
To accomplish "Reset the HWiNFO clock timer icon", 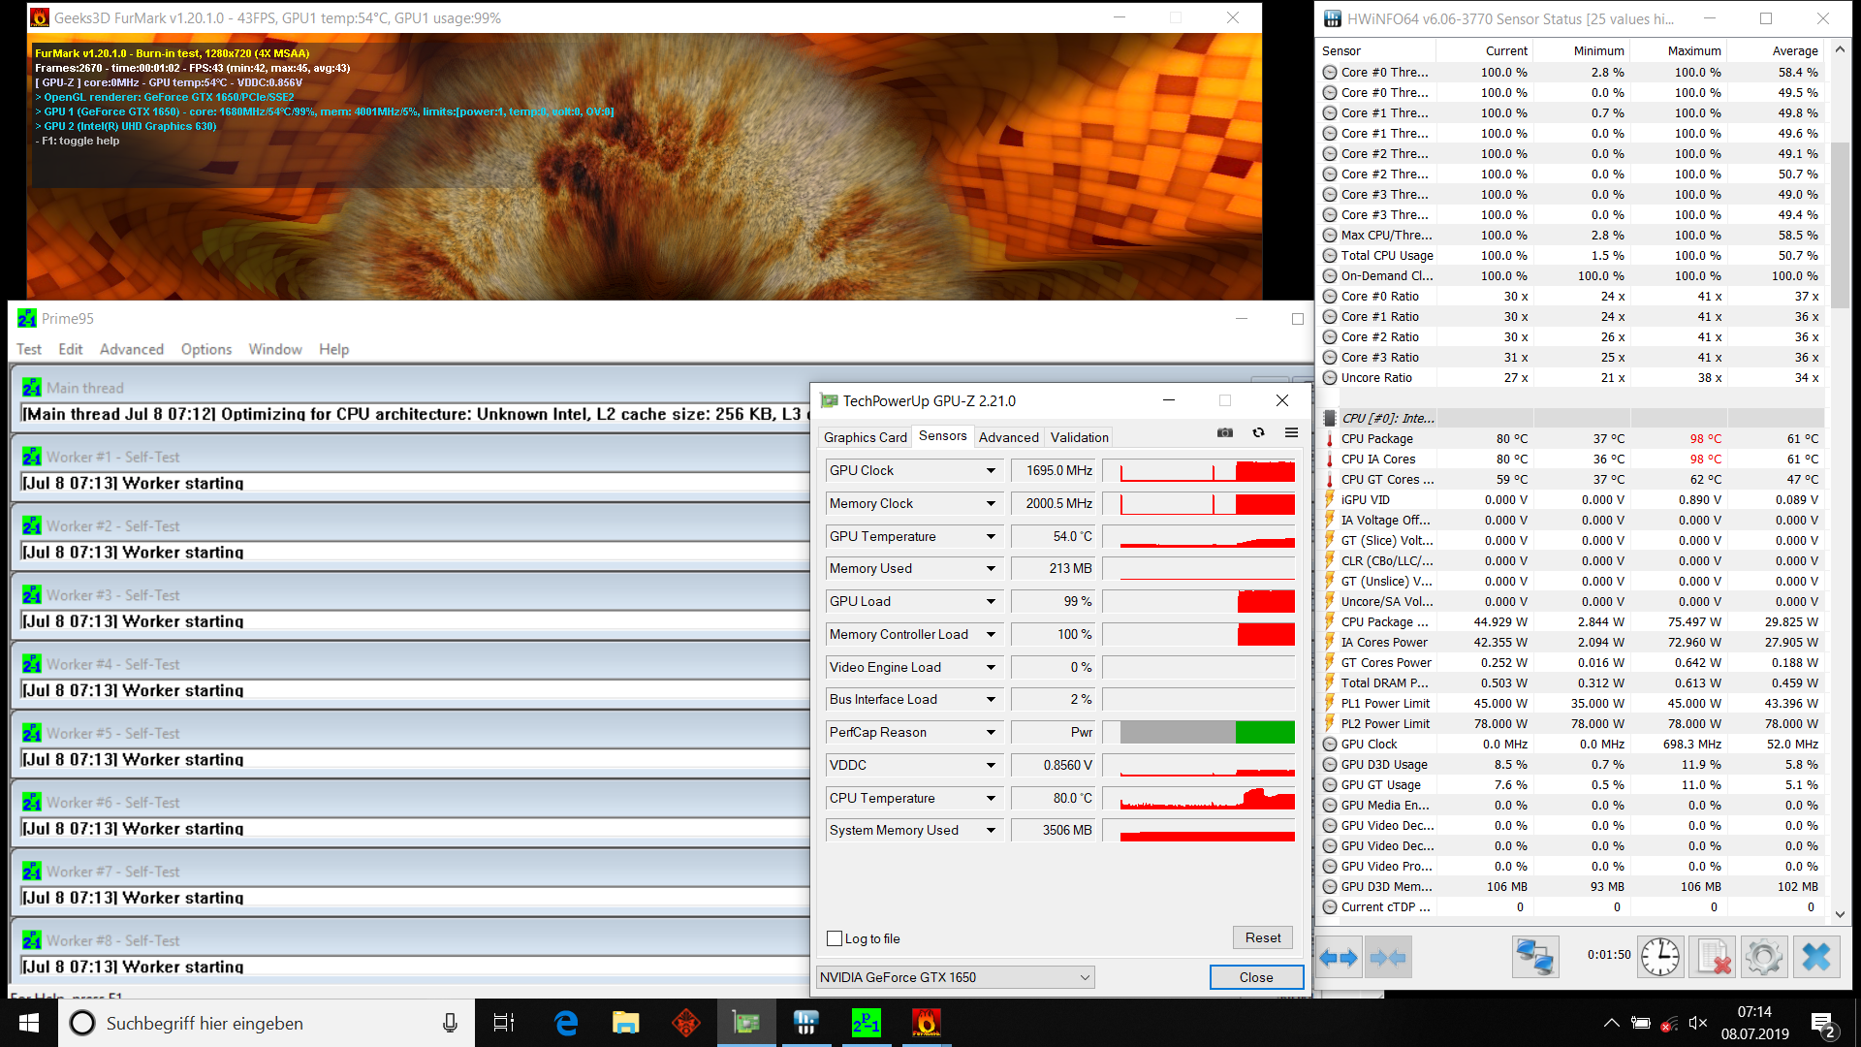I will tap(1660, 958).
